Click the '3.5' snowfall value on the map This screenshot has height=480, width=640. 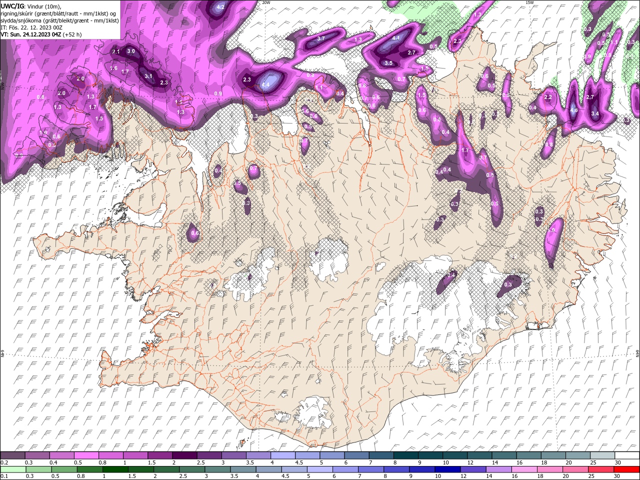click(388, 63)
